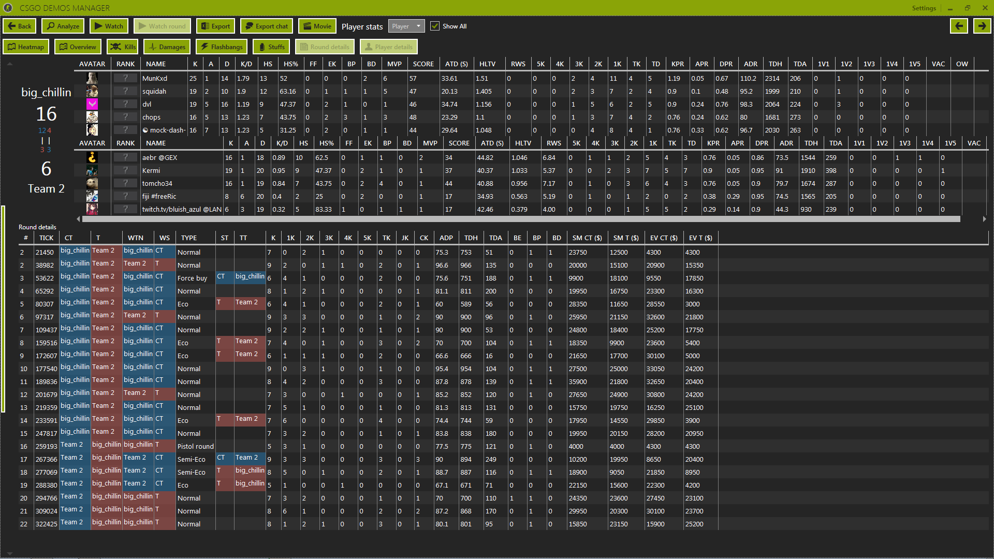Toggle the Show All checkbox
This screenshot has height=559, width=994.
point(435,26)
